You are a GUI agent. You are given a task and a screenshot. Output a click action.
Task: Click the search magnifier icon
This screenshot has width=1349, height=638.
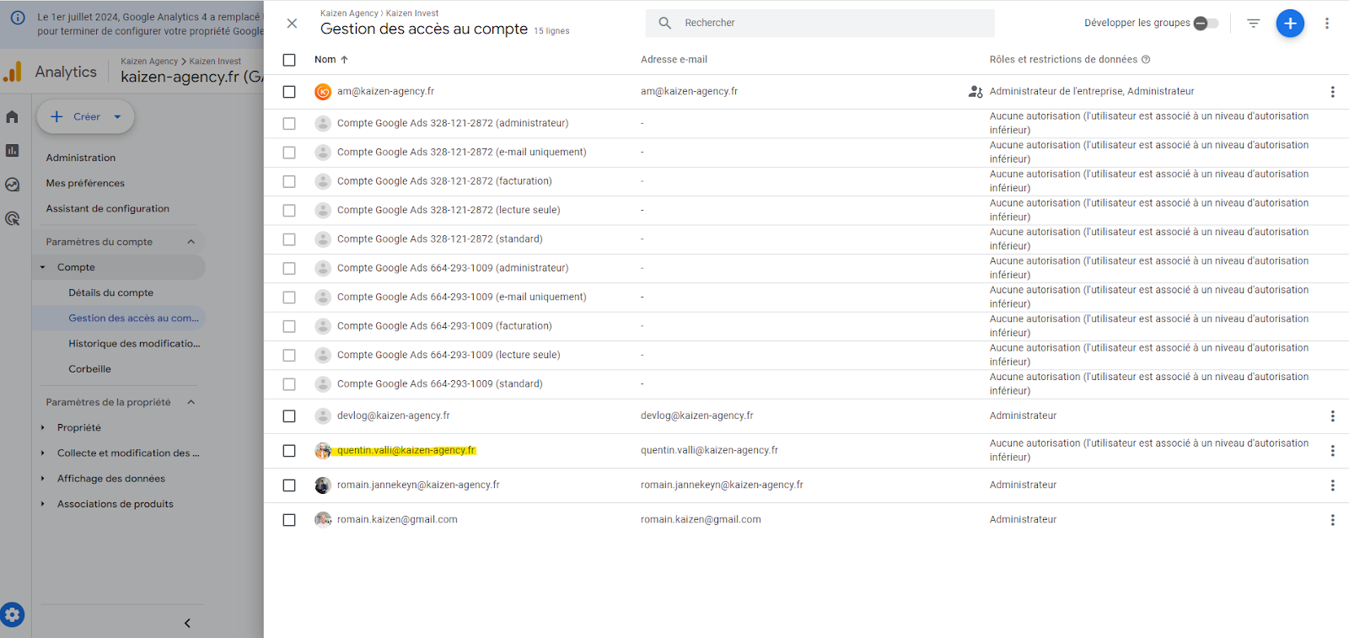pyautogui.click(x=665, y=23)
